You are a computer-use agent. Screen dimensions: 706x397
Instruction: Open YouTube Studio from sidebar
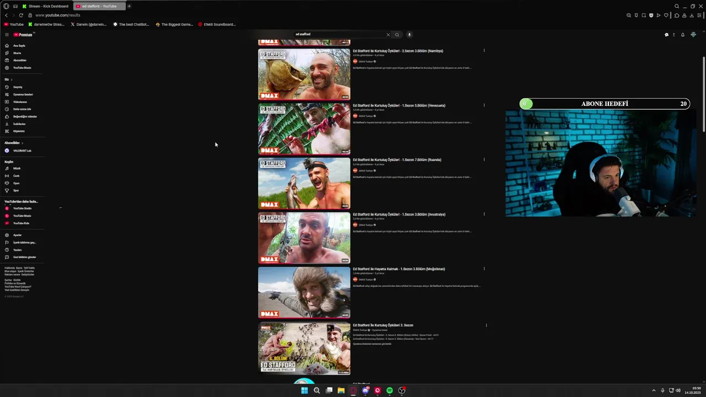pyautogui.click(x=22, y=208)
